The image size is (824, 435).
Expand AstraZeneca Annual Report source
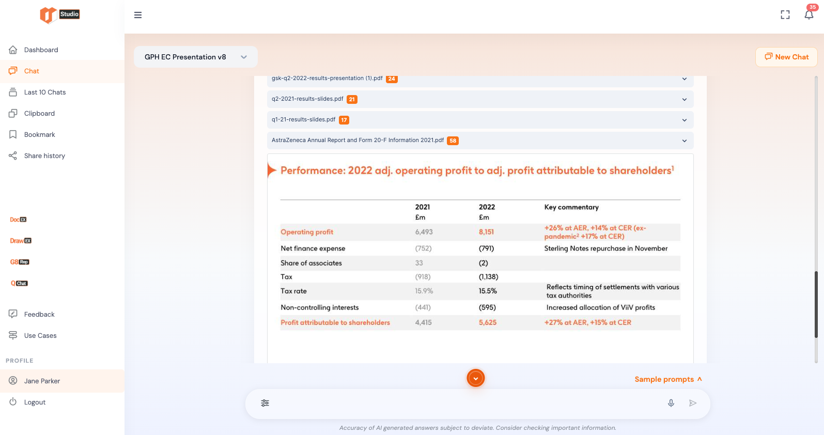point(685,141)
